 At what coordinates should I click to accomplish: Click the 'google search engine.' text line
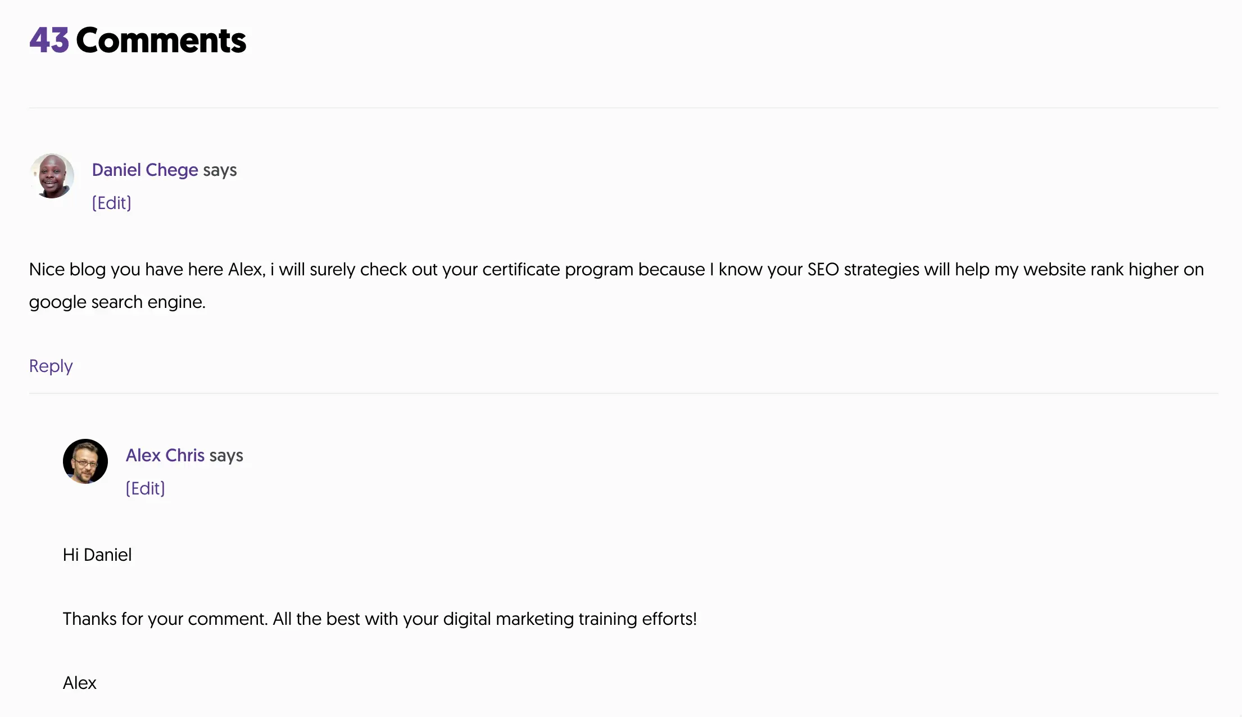click(117, 302)
